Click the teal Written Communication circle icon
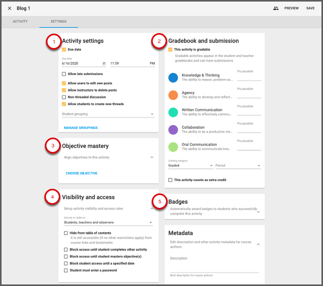This screenshot has height=286, width=323. coord(173,112)
